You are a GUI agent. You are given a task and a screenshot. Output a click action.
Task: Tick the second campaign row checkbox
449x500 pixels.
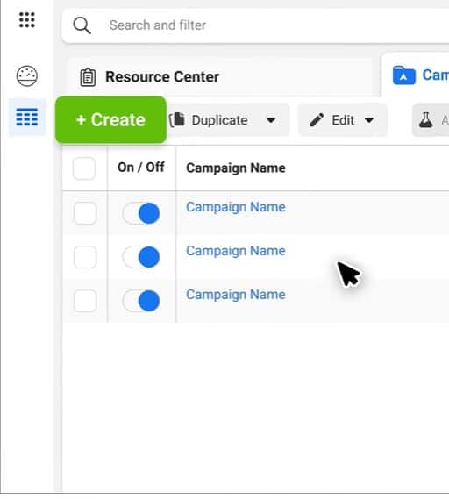coord(85,257)
